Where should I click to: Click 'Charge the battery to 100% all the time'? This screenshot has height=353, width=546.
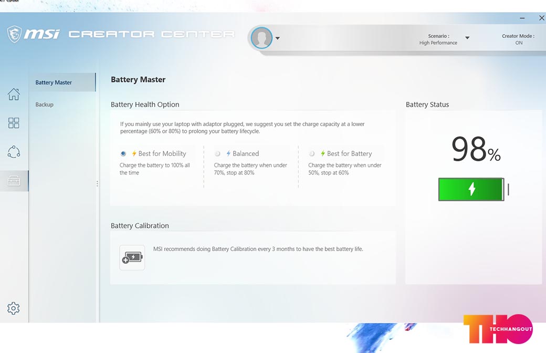(154, 169)
